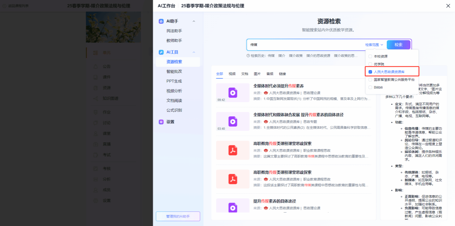The image size is (455, 226).
Task: Open the PDF icon for 高职教育传媒类课程 result
Action: [233, 150]
